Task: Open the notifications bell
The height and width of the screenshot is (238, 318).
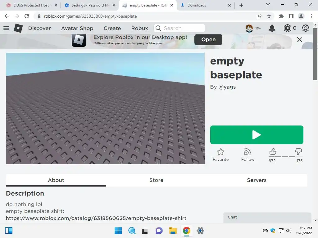Action: point(272,28)
